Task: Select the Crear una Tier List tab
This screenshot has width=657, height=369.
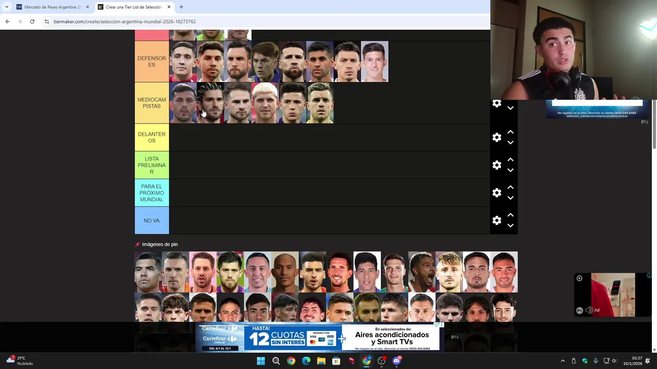Action: click(134, 7)
